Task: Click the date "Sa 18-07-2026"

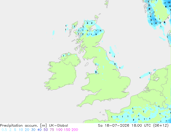Action: (x=114, y=126)
